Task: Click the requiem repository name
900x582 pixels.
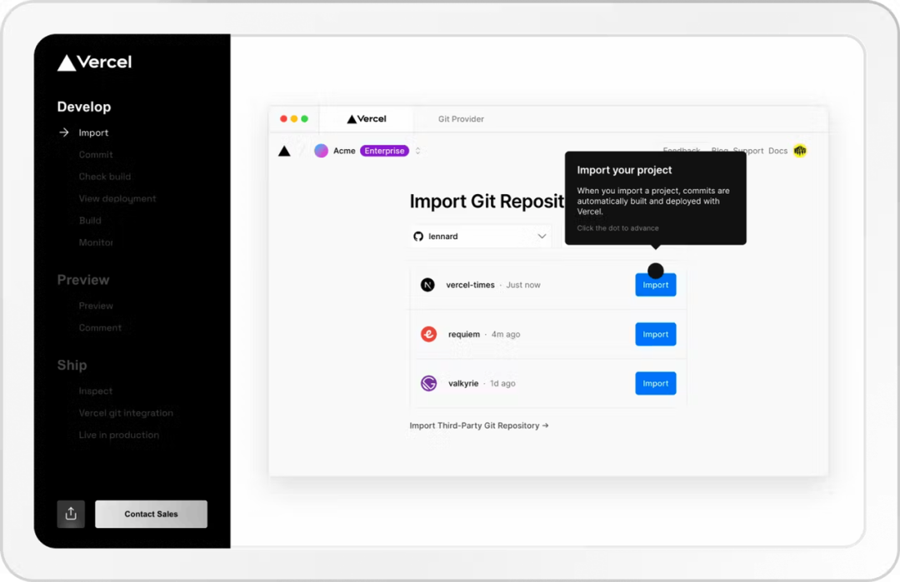Action: [464, 334]
